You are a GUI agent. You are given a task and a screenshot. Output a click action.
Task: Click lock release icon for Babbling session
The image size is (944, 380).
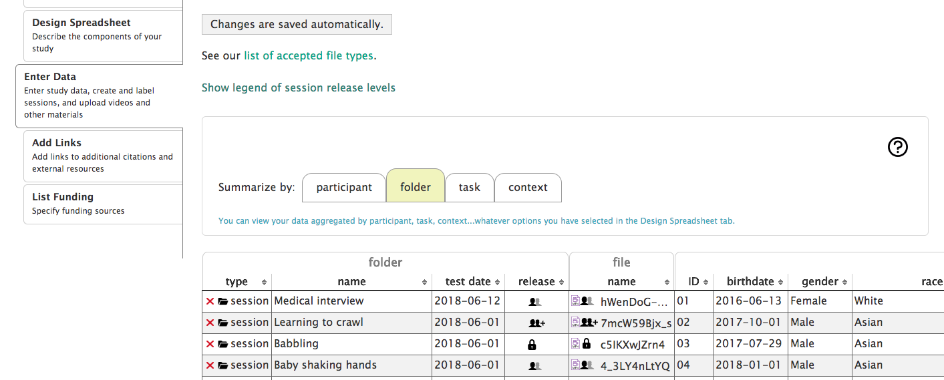point(532,345)
